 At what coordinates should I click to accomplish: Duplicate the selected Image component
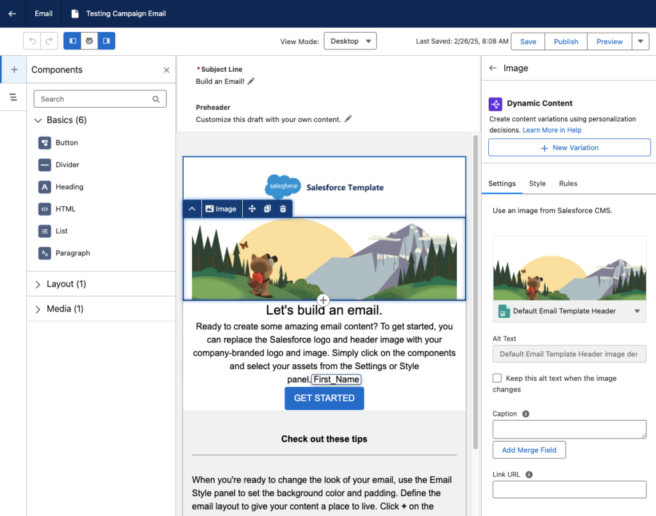(268, 209)
